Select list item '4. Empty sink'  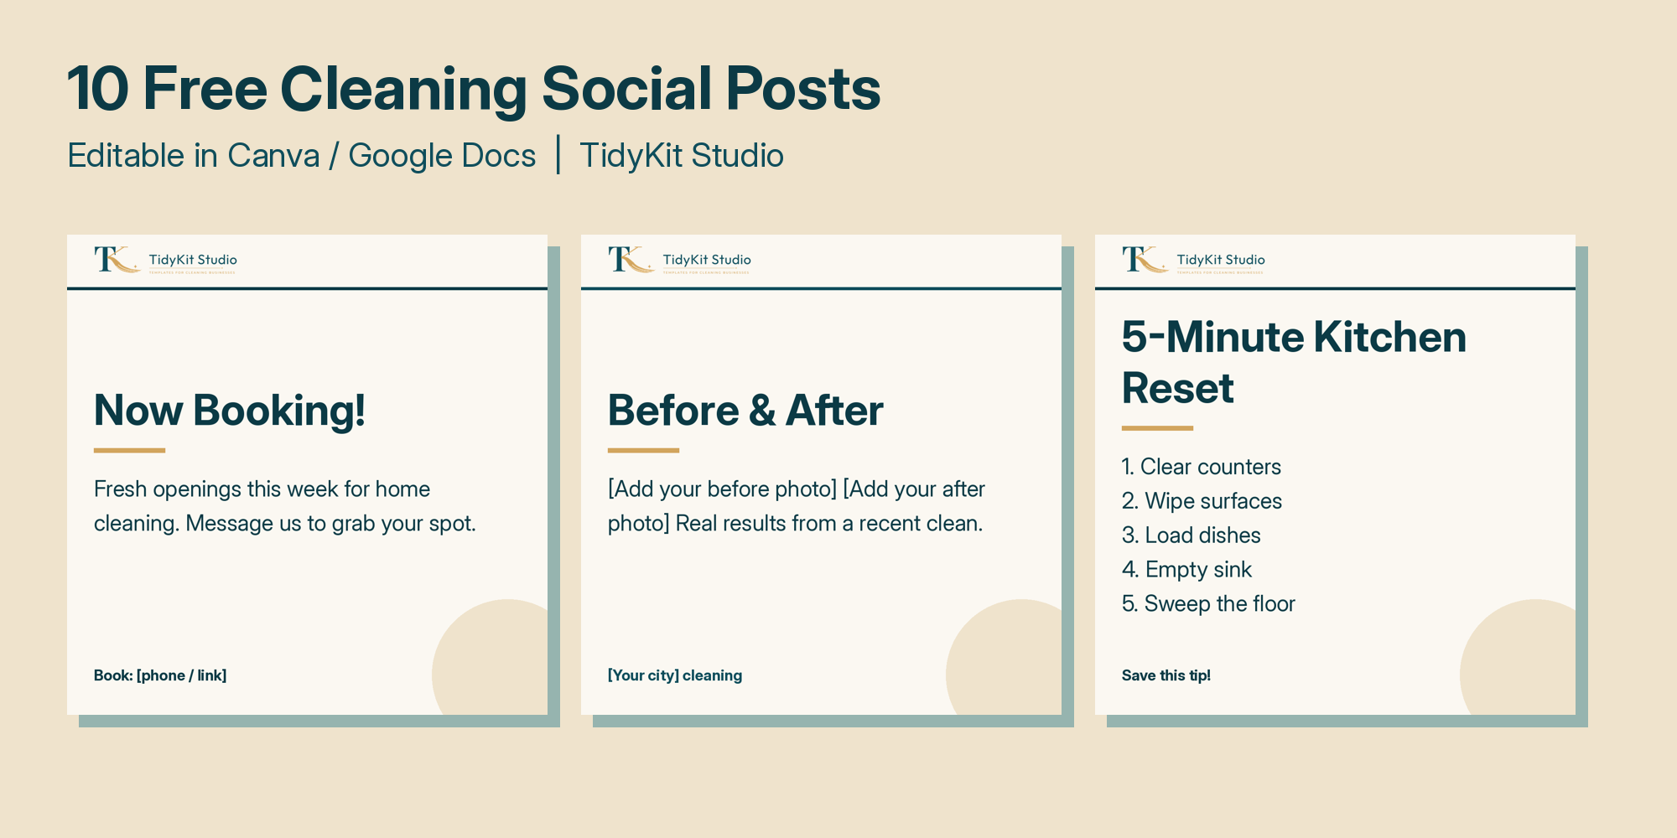1186,570
